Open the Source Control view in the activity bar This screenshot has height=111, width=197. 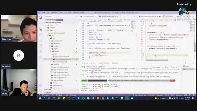click(x=40, y=29)
